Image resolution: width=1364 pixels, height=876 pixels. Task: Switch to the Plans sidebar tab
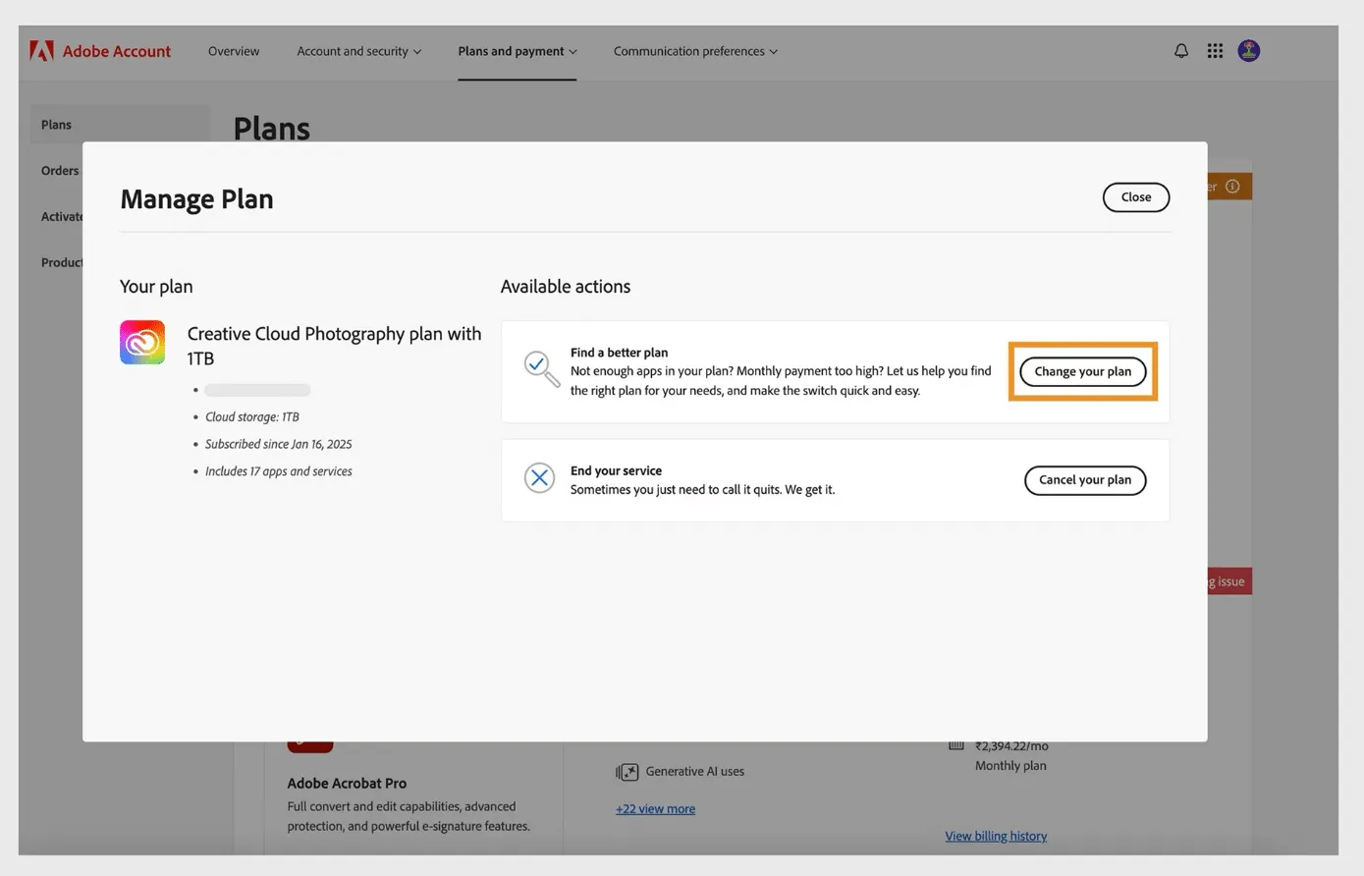click(x=56, y=124)
